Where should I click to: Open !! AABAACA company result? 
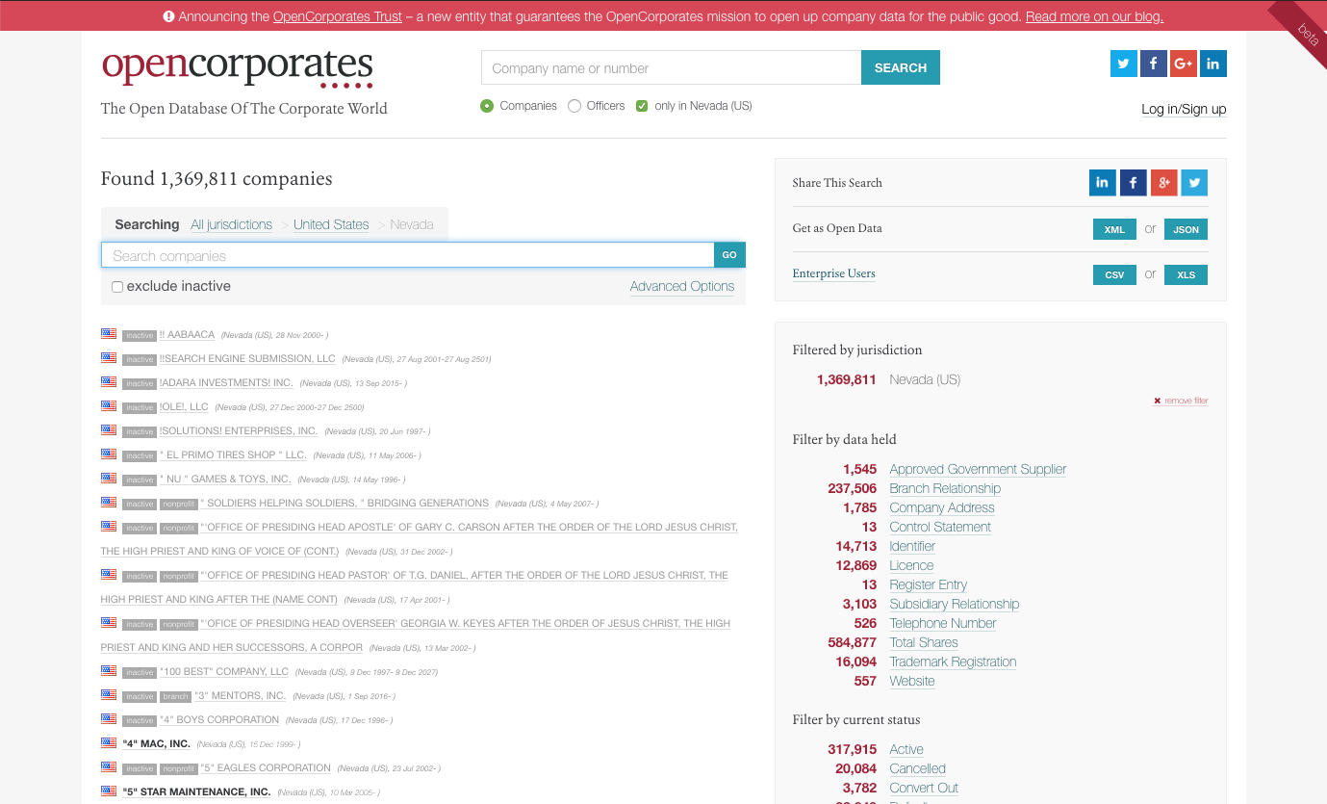(188, 334)
